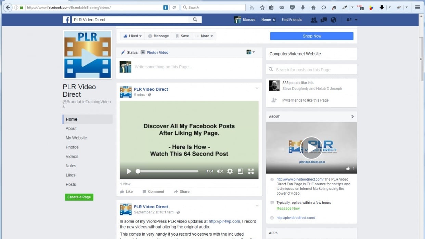Save page to Pocket icon
425x239 pixels.
click(292, 8)
